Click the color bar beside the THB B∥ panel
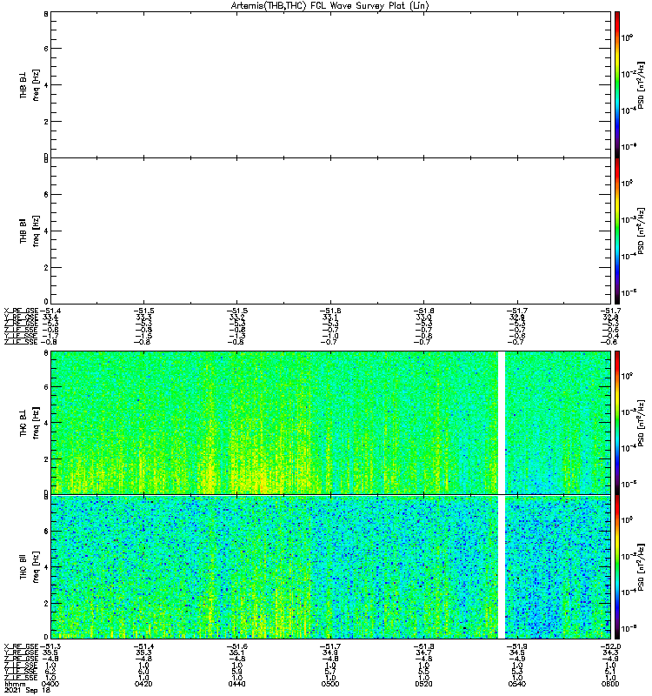This screenshot has width=652, height=696. pyautogui.click(x=617, y=231)
